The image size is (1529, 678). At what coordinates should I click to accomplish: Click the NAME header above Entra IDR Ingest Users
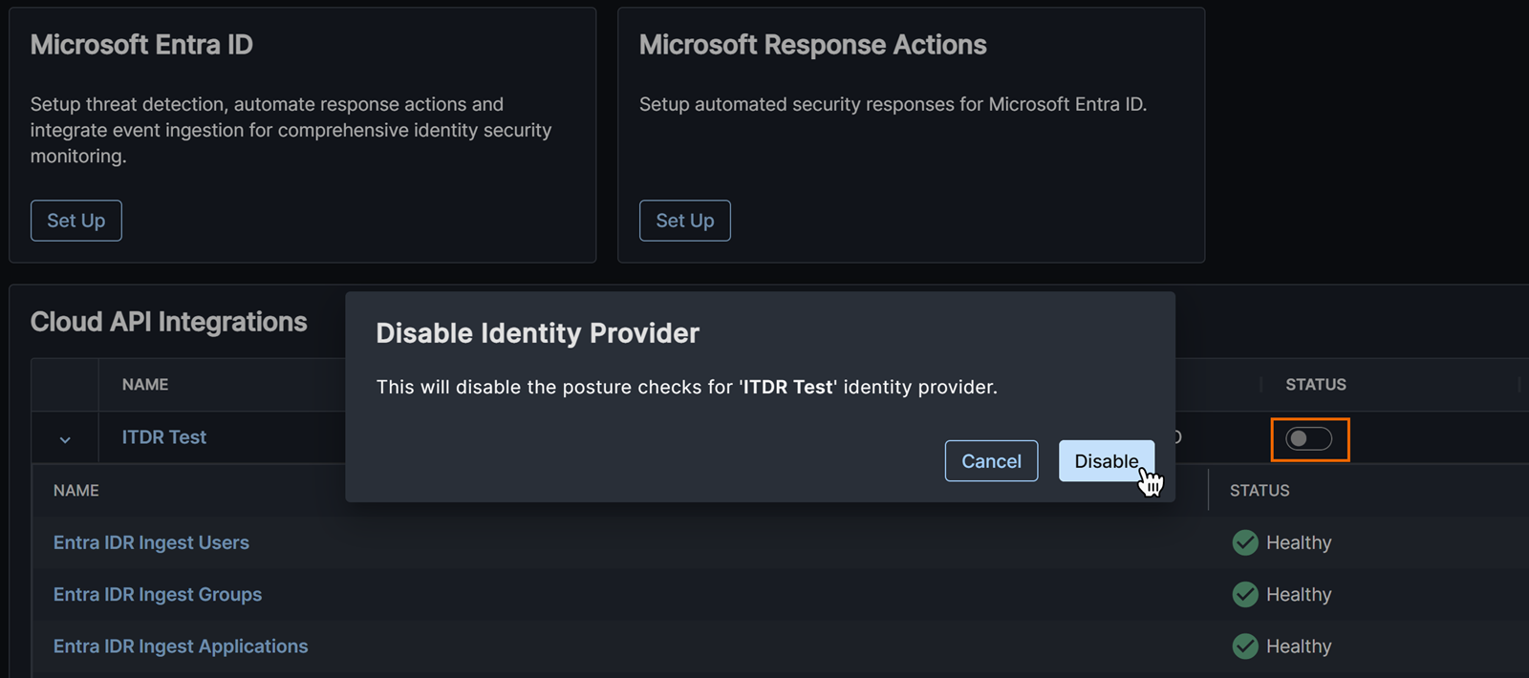(76, 491)
